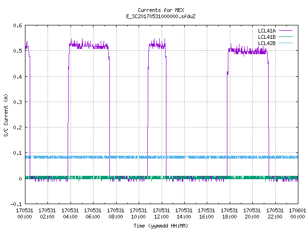Click the x-axis tick '170531 06:00'
This screenshot has height=230, width=307.
tap(93, 214)
